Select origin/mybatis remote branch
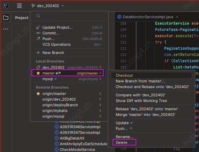The width and height of the screenshot is (199, 152). coord(69,111)
